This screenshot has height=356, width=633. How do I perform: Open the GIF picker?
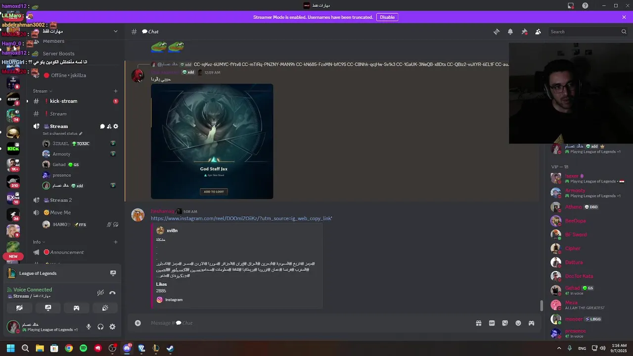pos(492,323)
